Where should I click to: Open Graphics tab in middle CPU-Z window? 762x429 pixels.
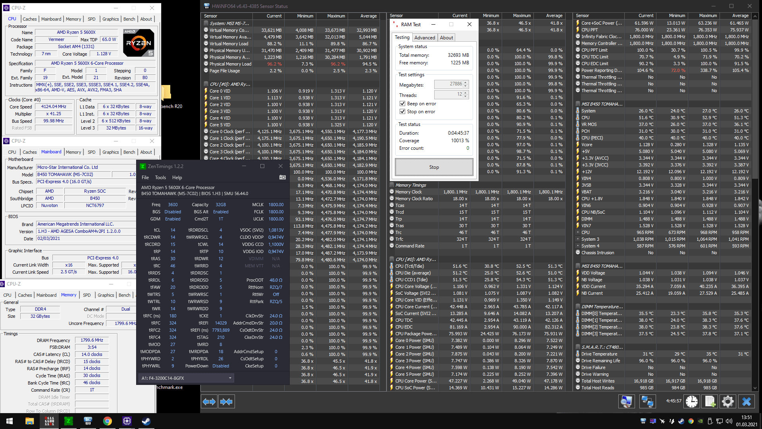pyautogui.click(x=110, y=152)
